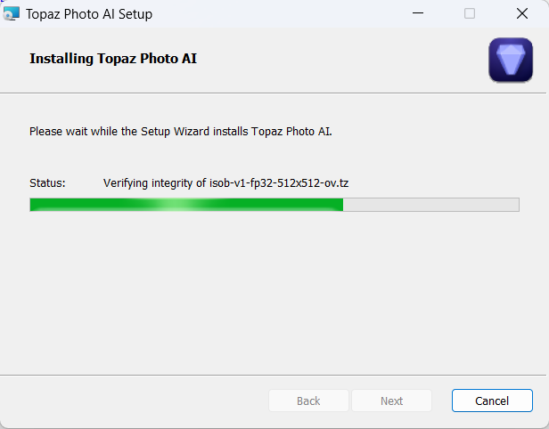Click the Topaz gem logo icon
Viewport: 549px width, 429px height.
(x=511, y=60)
